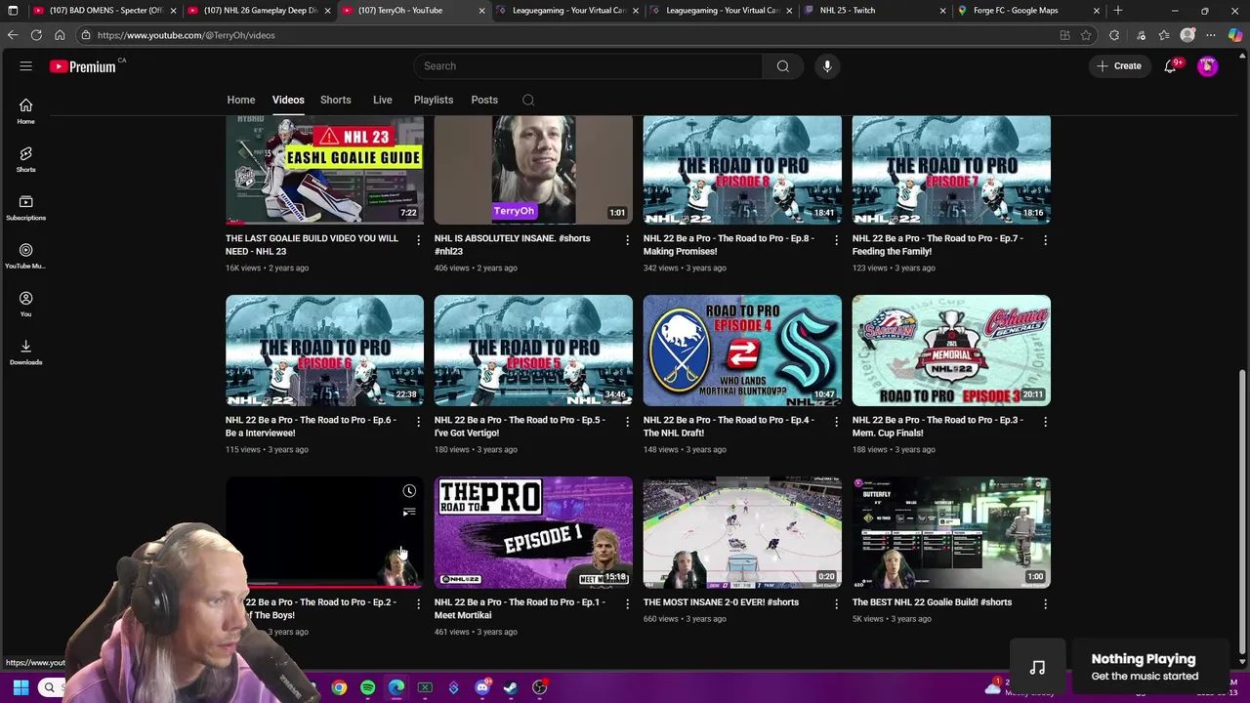Open Subscriptions in the left sidebar

click(25, 207)
